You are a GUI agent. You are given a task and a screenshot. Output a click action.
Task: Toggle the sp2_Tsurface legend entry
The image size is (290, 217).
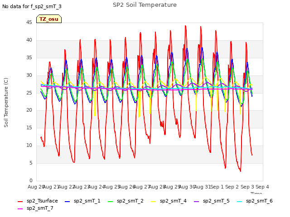tap(38, 201)
